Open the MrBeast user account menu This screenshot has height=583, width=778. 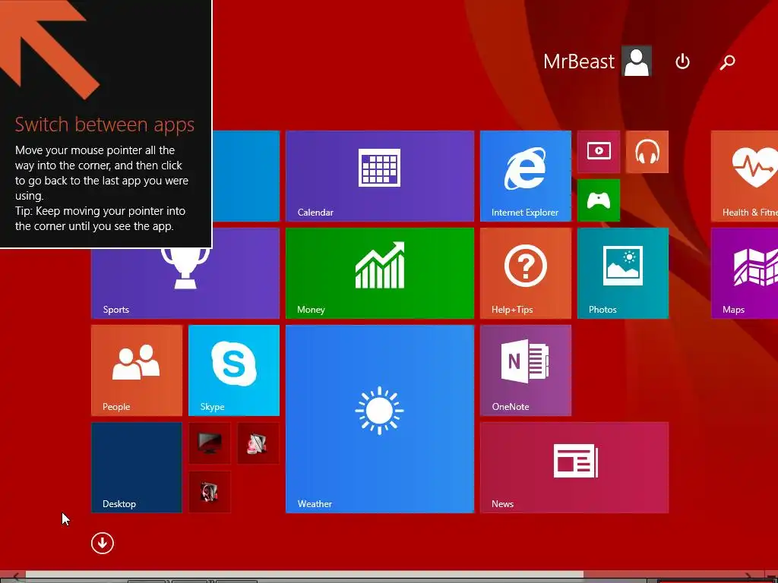click(597, 61)
